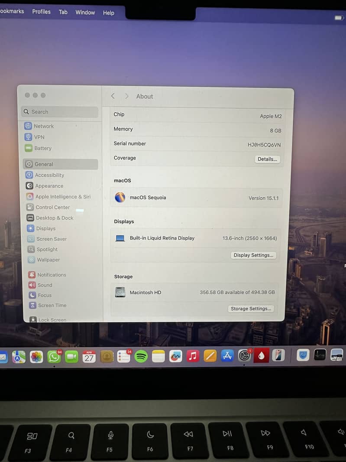346x462 pixels.
Task: Open the Freeform app in the dock
Action: (x=175, y=356)
